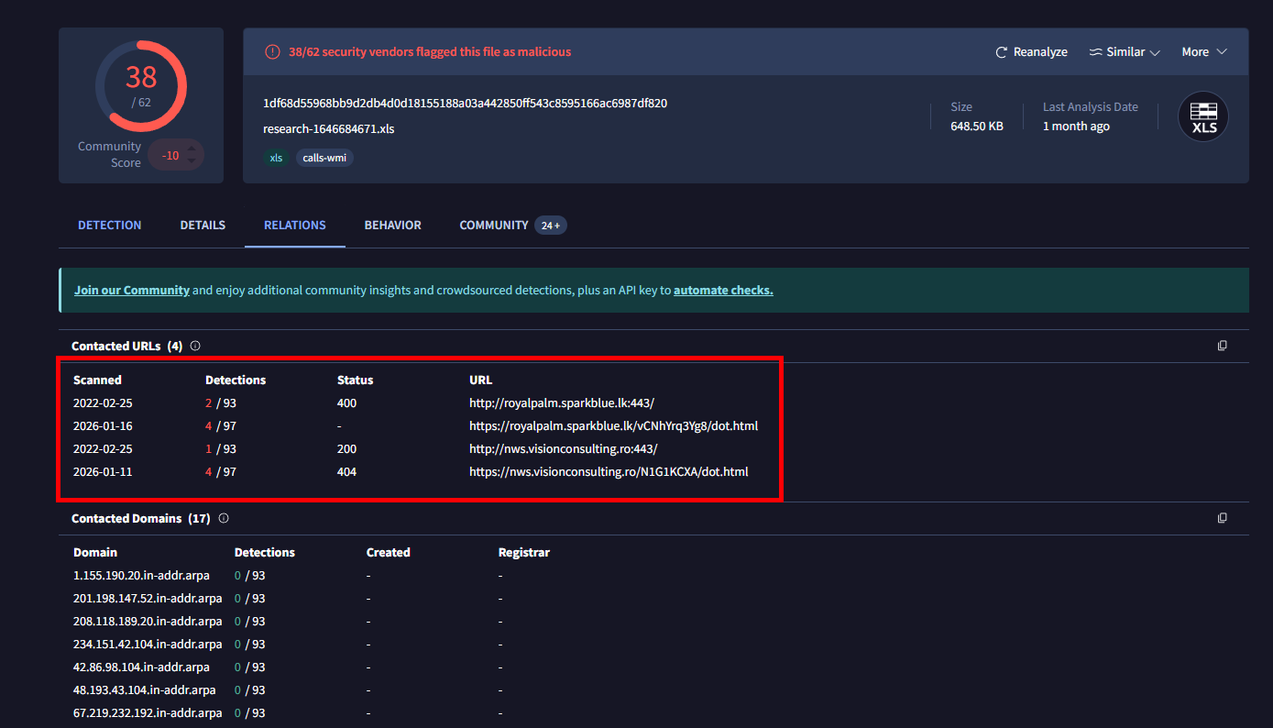The image size is (1273, 728).
Task: Click info icon beside Contacted URLs
Action: coord(195,346)
